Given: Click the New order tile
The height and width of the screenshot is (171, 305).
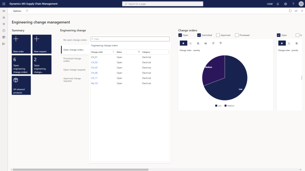Looking at the screenshot, I should pyautogui.click(x=21, y=44).
